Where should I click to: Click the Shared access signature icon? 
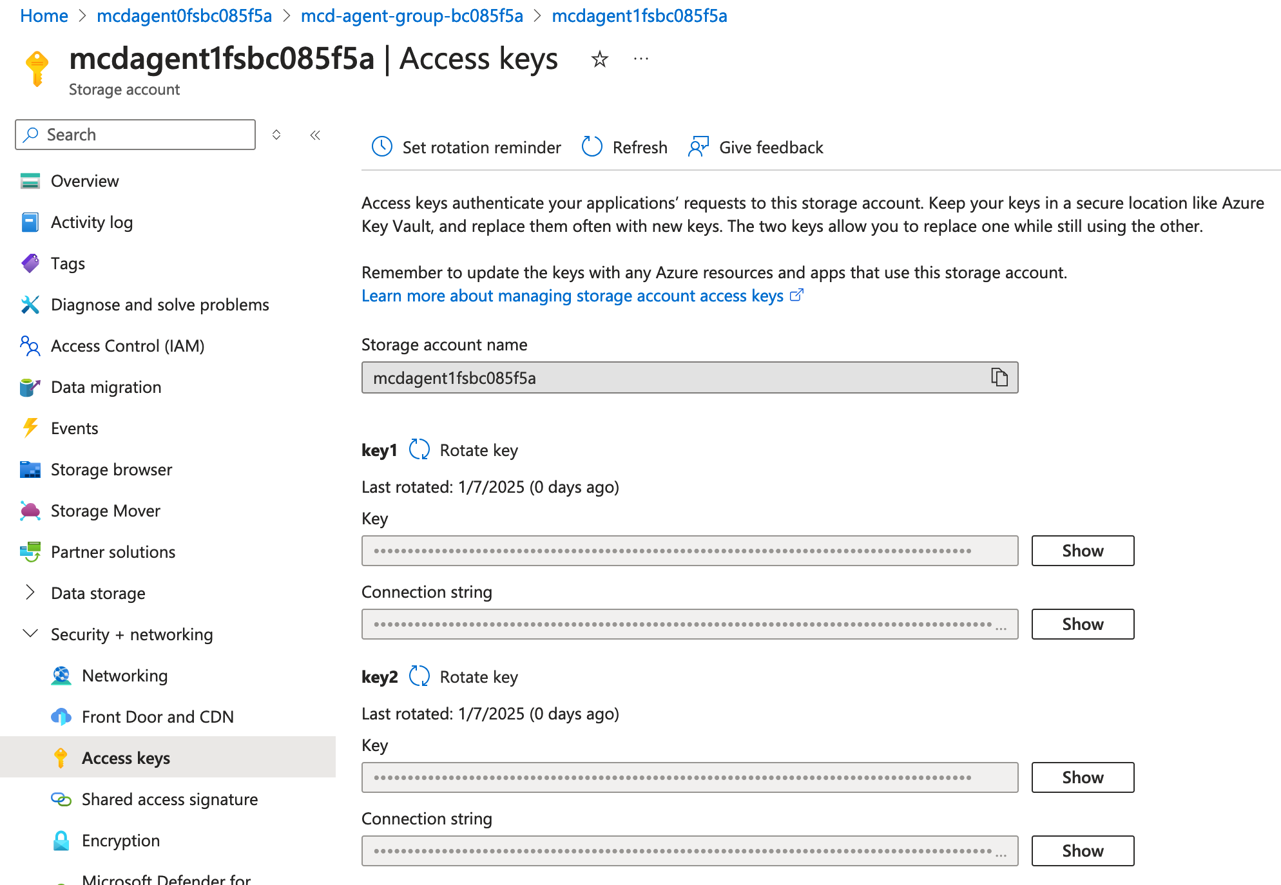[61, 799]
